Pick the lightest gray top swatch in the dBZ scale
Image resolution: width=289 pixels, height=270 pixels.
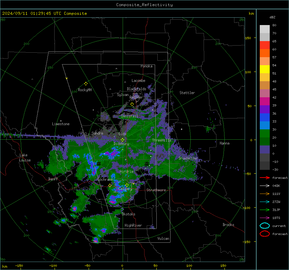(265, 29)
